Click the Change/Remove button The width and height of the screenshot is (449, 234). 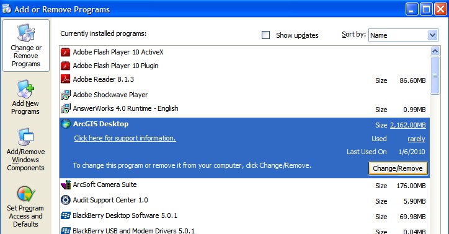pos(398,168)
